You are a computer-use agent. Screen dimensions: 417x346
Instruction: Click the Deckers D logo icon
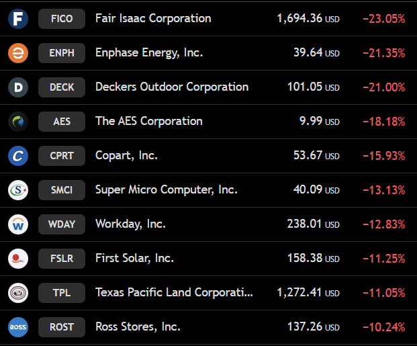18,87
